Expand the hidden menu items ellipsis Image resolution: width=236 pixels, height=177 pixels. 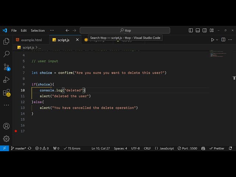52,31
